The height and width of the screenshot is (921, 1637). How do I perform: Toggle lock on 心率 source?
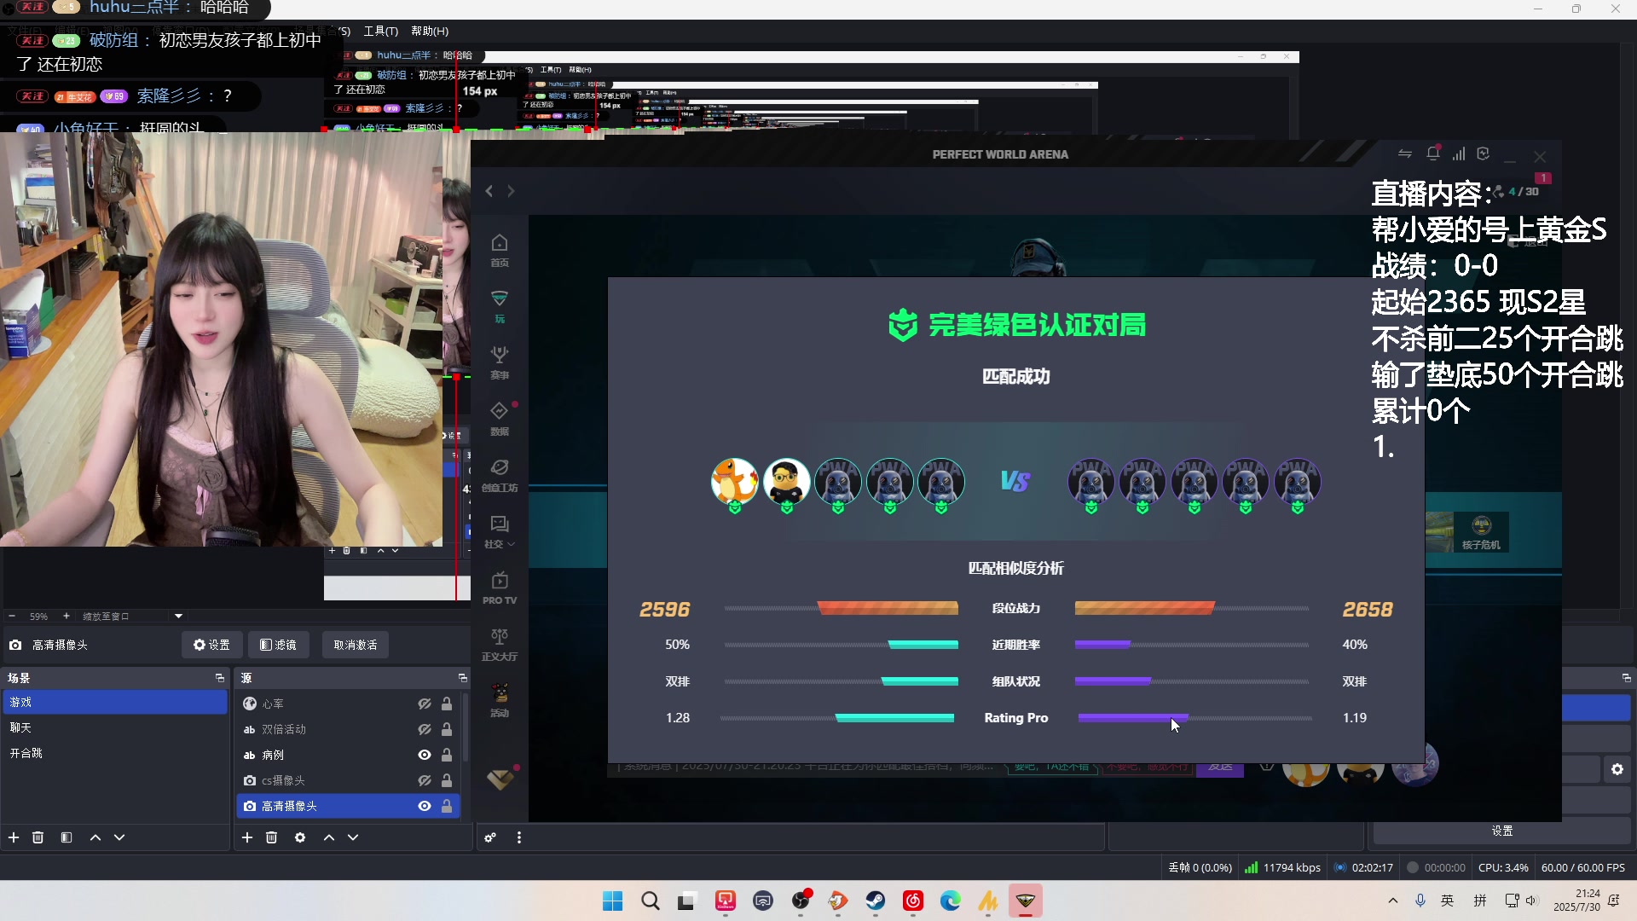tap(447, 704)
